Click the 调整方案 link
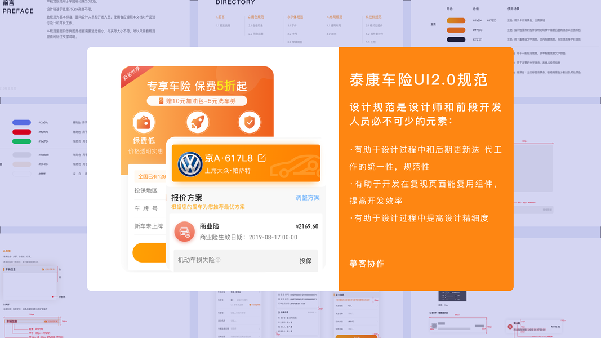Screen dimensions: 601x338 pos(308,198)
